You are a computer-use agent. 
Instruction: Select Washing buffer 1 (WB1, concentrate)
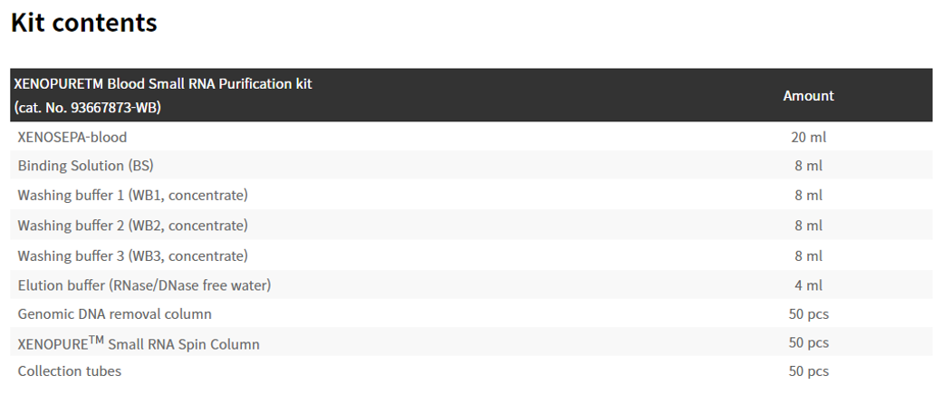pos(132,195)
